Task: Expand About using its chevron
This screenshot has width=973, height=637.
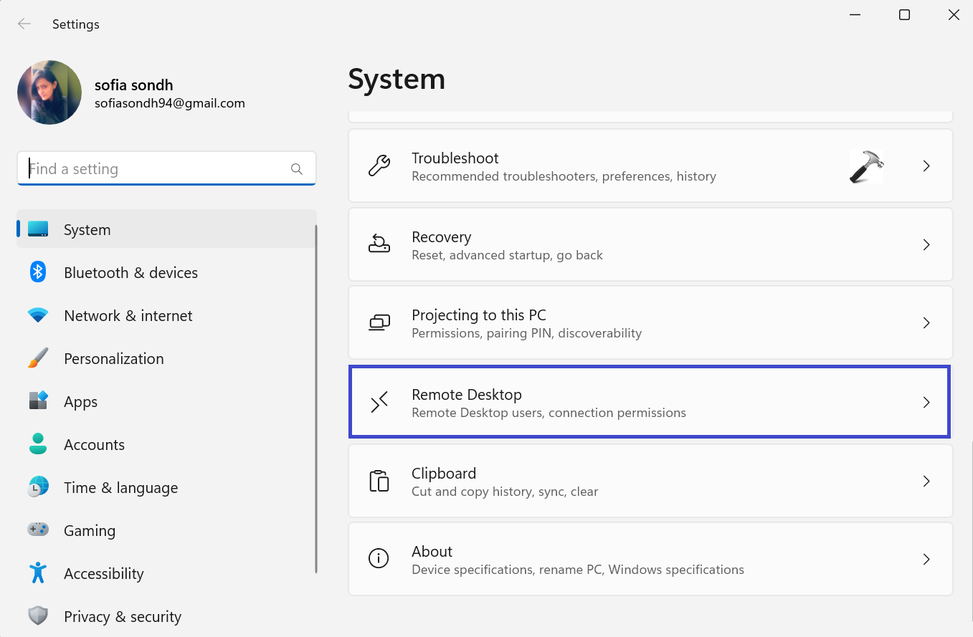Action: (x=926, y=559)
